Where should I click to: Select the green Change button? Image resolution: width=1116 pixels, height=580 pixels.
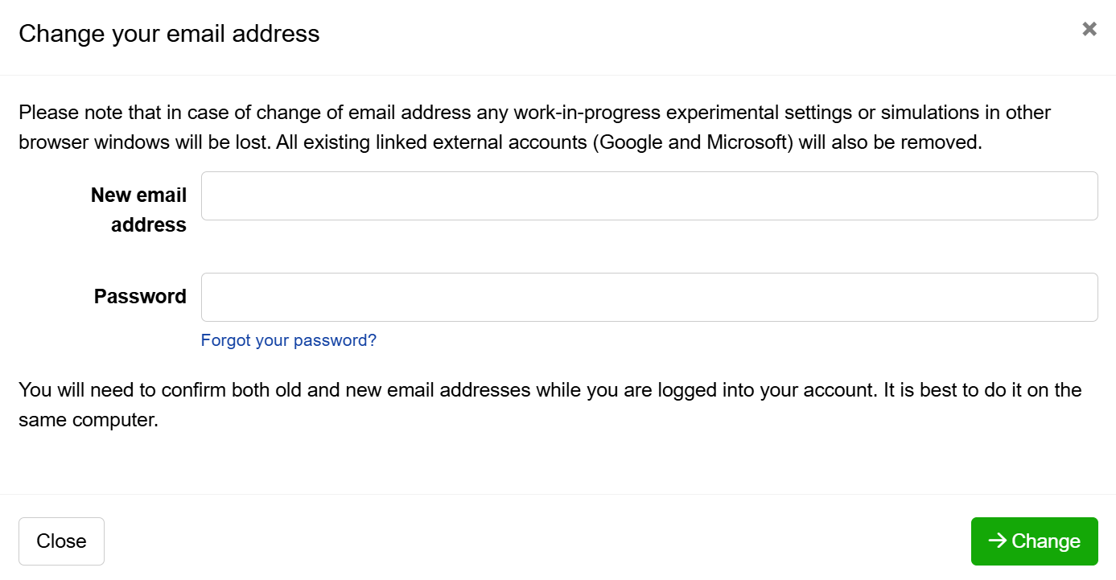(x=1035, y=541)
